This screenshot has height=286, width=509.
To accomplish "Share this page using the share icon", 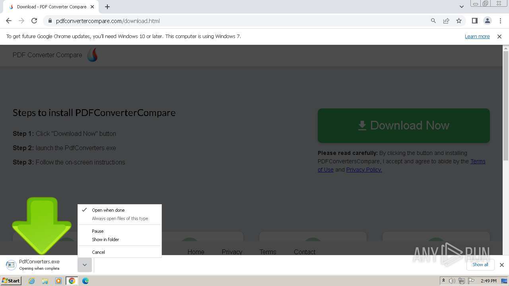I will 446,21.
